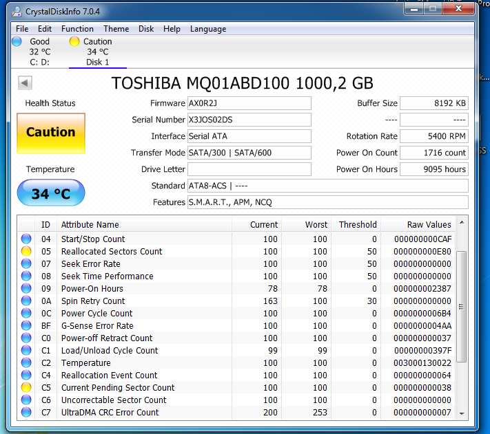490x434 pixels.
Task: Go to previous disk with the left arrow
Action: point(25,83)
